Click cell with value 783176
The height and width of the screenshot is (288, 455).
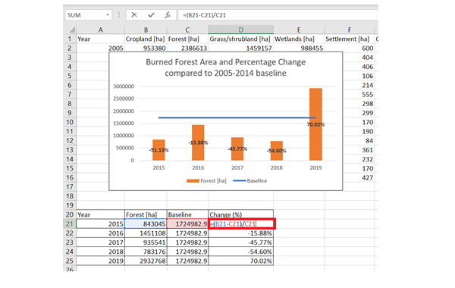pos(146,252)
